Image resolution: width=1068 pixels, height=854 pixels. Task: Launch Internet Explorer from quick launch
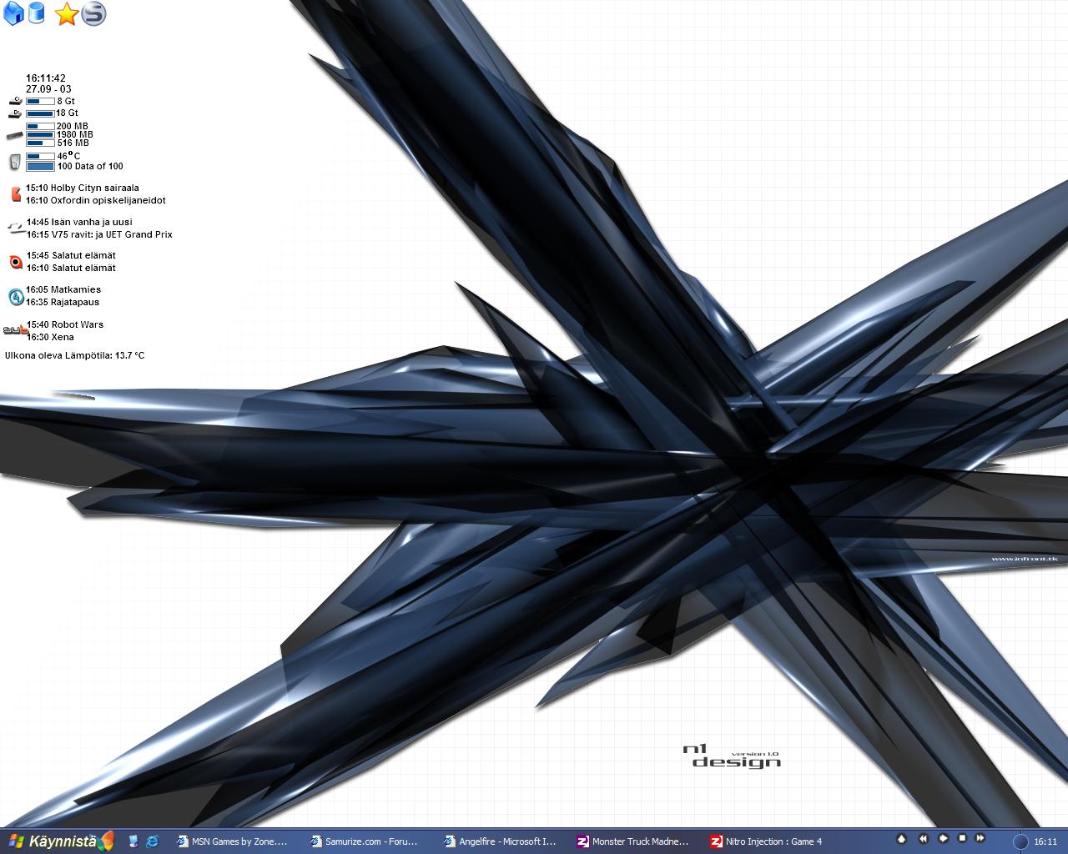point(153,841)
